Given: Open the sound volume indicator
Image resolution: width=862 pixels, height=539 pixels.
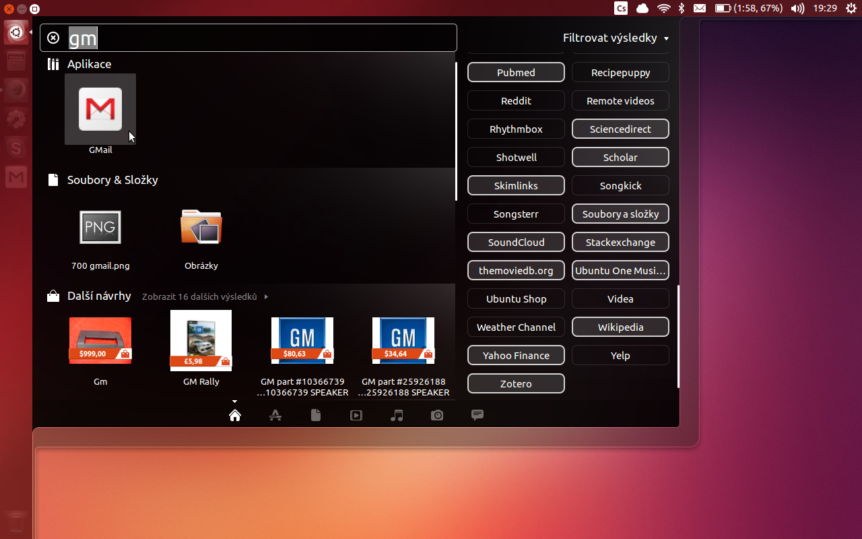Looking at the screenshot, I should click(x=797, y=8).
